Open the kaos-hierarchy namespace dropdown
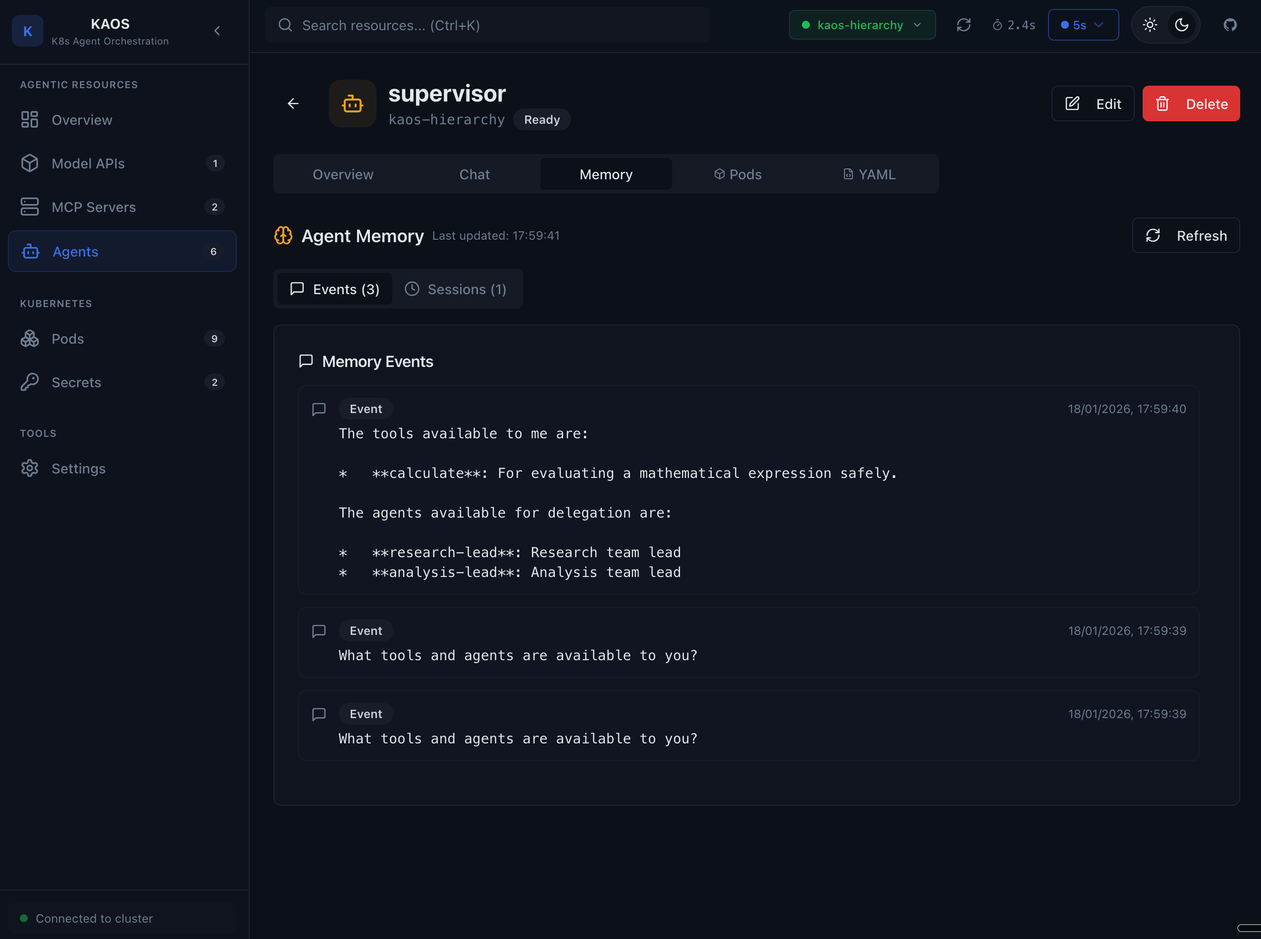This screenshot has width=1261, height=939. (x=861, y=25)
